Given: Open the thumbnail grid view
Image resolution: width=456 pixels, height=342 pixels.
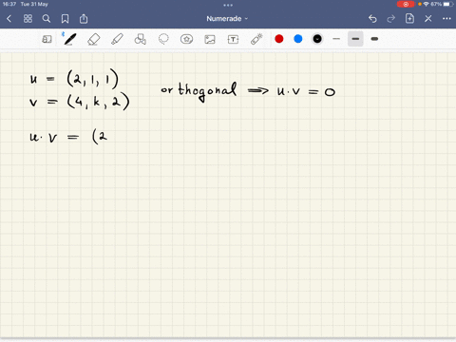Looking at the screenshot, I should [x=28, y=19].
